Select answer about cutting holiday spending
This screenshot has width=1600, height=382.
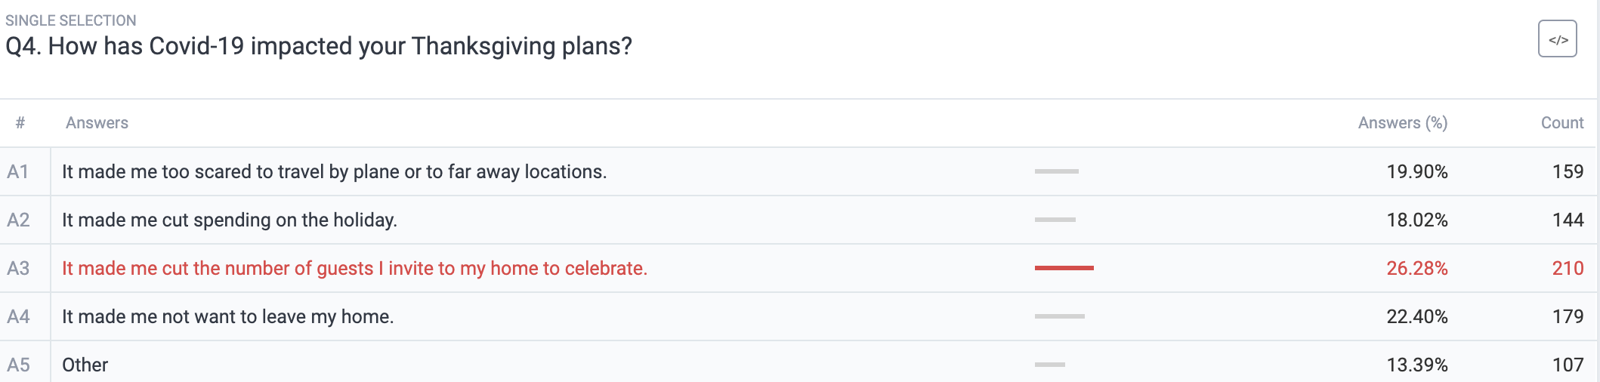(230, 220)
